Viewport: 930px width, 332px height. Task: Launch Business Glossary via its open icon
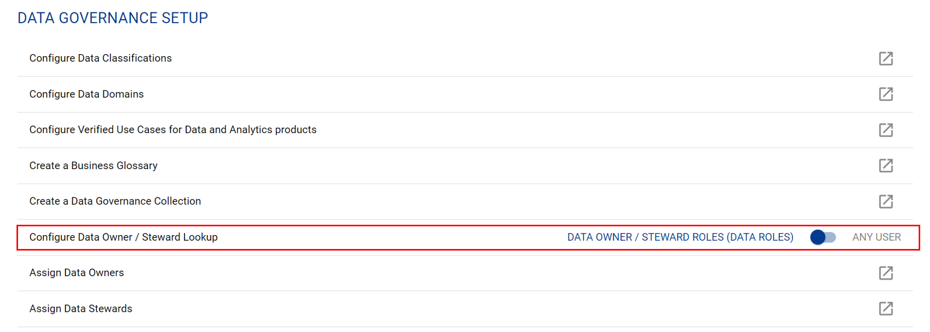tap(886, 165)
